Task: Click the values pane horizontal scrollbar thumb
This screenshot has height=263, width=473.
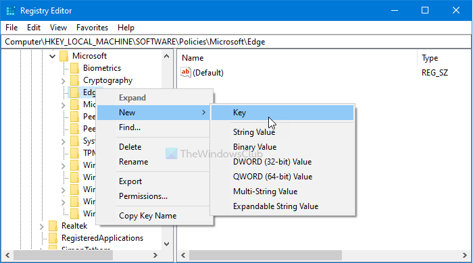Action: click(x=266, y=255)
